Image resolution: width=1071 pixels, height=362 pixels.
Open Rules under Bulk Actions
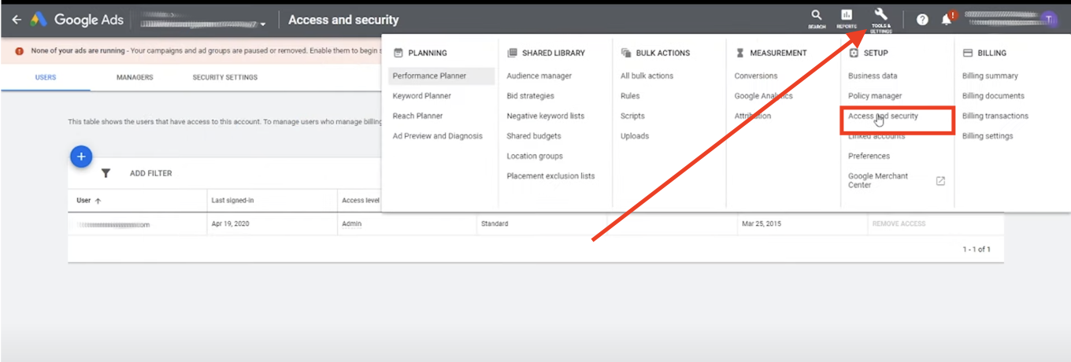click(630, 96)
